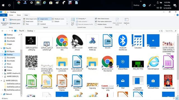Open Chrome from the taskbar
This screenshot has width=179, height=100.
19,2
